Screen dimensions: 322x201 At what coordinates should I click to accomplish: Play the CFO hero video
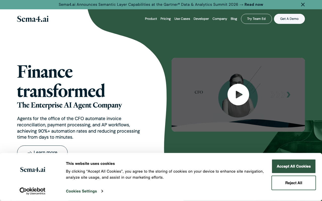[x=238, y=94]
